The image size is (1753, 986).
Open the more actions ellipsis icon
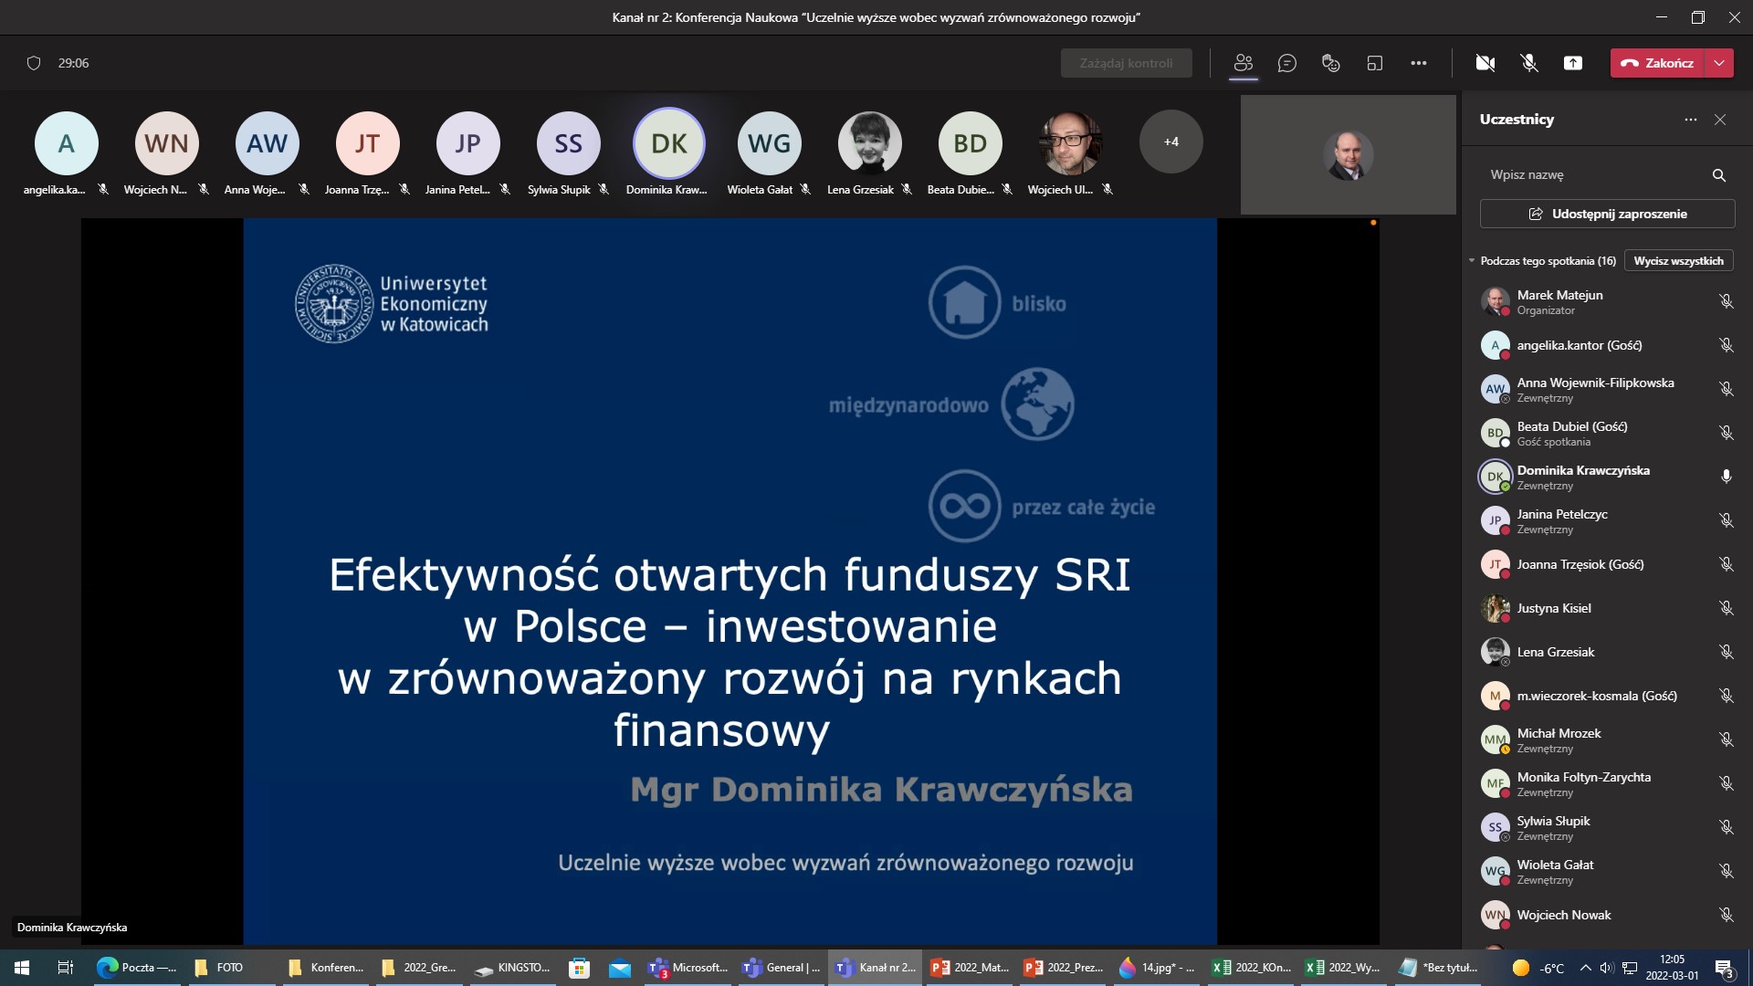[x=1419, y=63]
